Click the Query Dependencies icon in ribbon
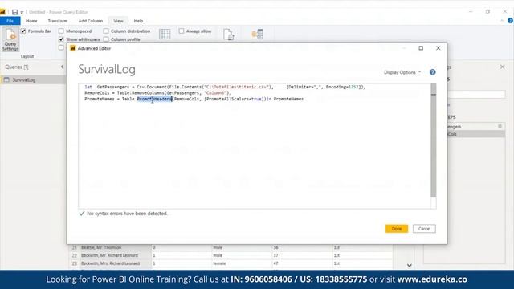The width and height of the screenshot is (514, 289). point(258,34)
